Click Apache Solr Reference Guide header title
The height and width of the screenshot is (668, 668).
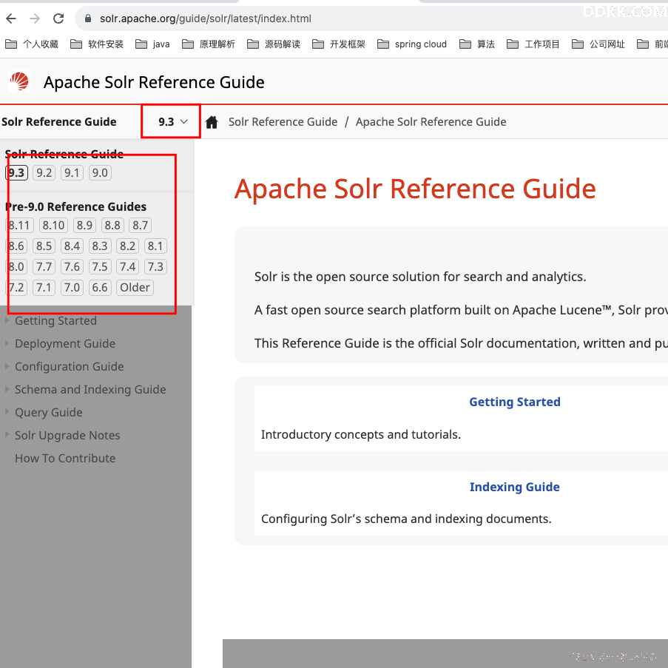154,82
